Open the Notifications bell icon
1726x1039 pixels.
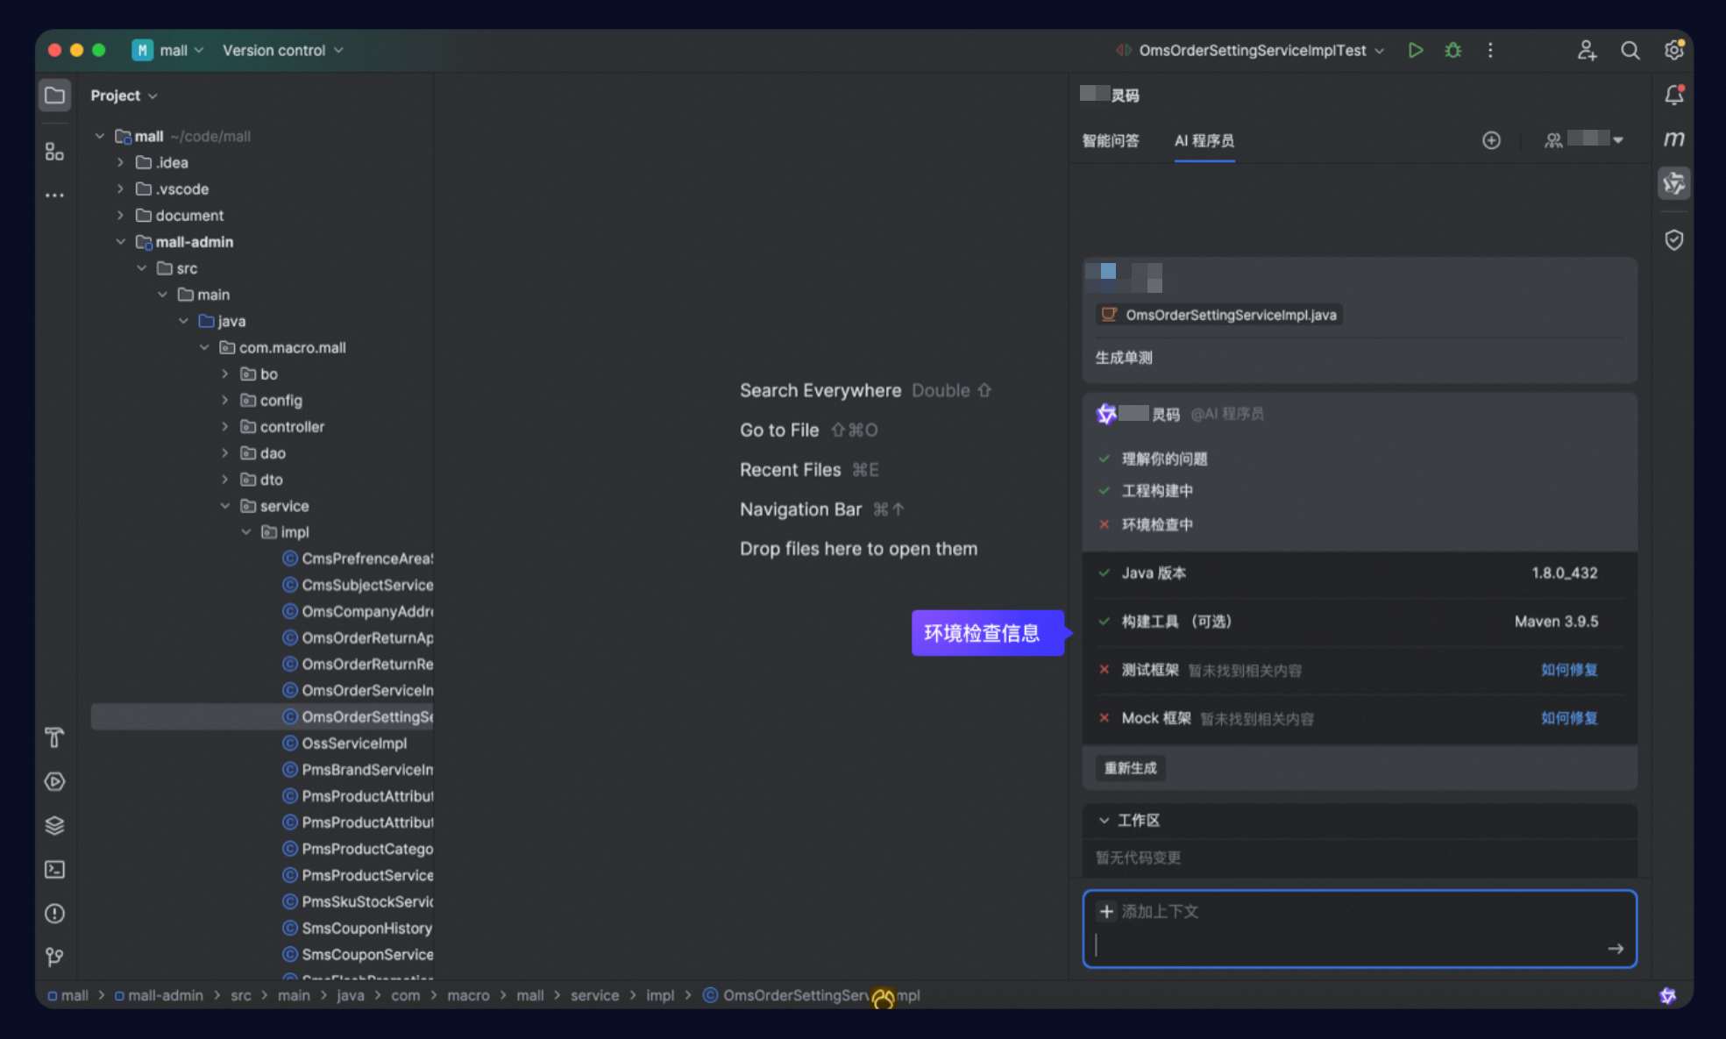pos(1673,95)
